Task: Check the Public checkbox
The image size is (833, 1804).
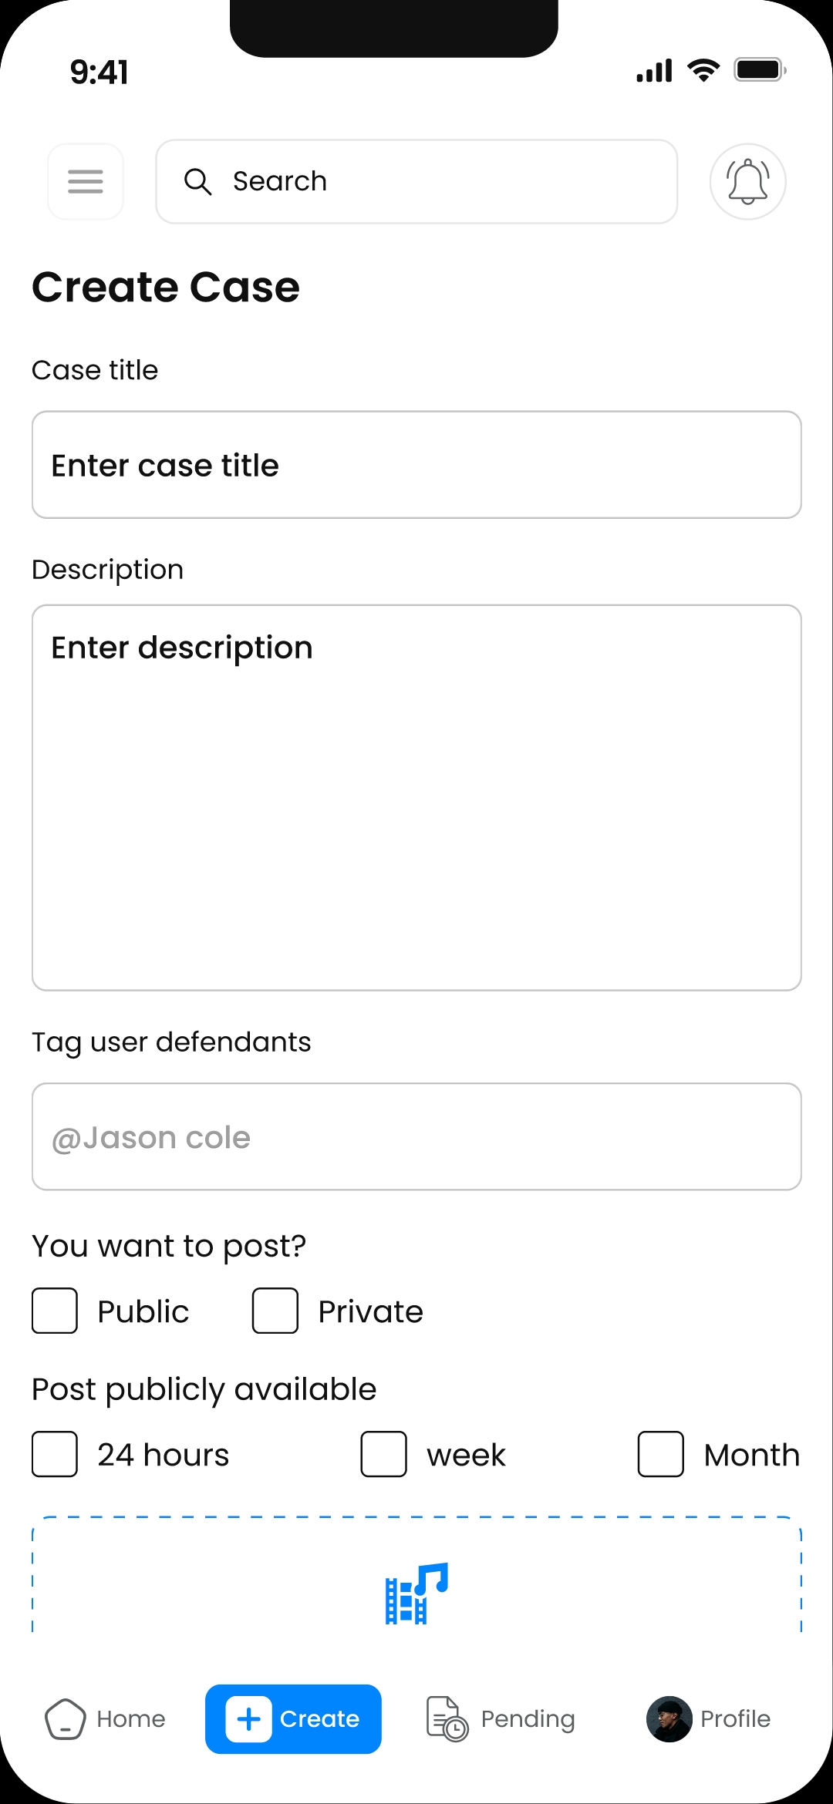Action: (55, 1311)
